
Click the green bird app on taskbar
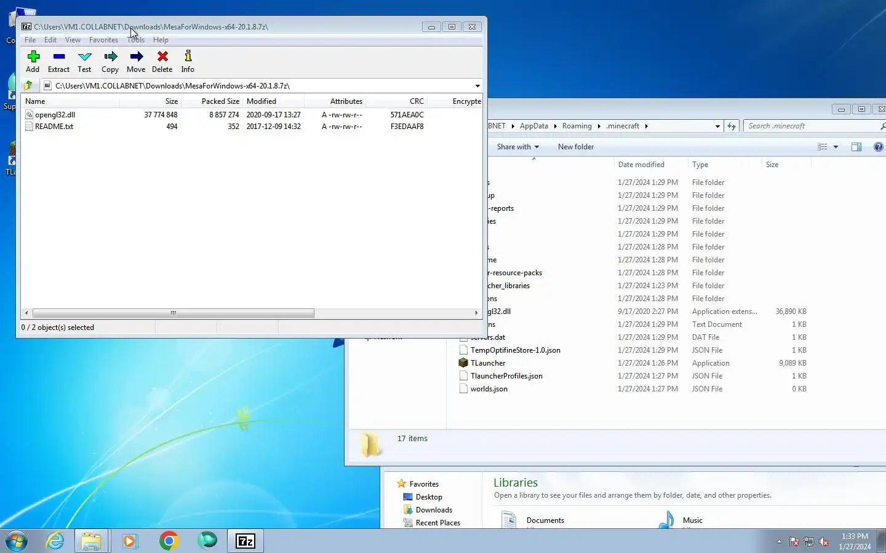tap(207, 541)
